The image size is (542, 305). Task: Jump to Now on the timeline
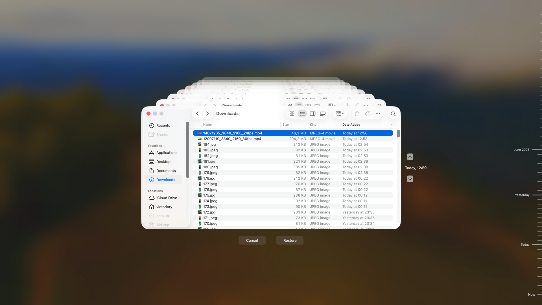tap(531, 294)
